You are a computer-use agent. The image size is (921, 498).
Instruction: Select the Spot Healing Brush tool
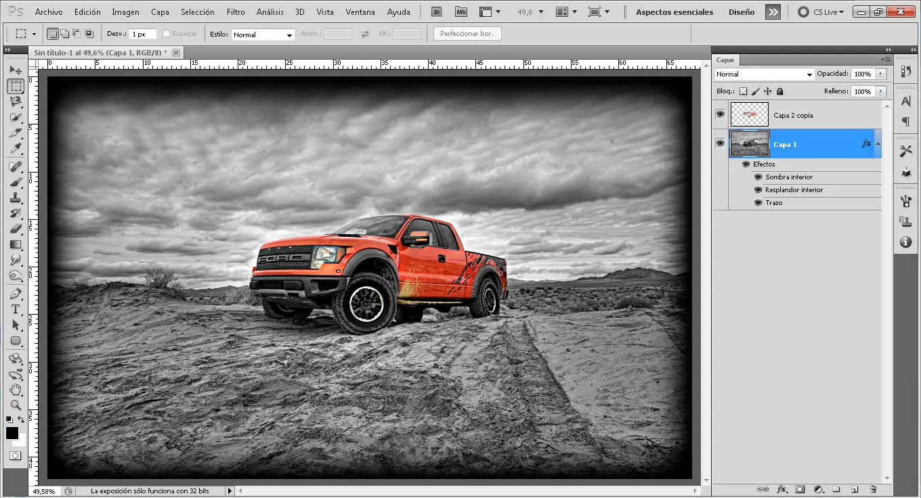(x=16, y=166)
